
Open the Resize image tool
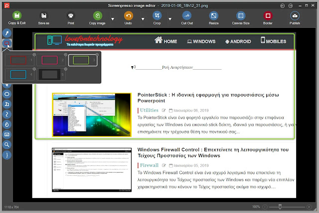coord(214,18)
